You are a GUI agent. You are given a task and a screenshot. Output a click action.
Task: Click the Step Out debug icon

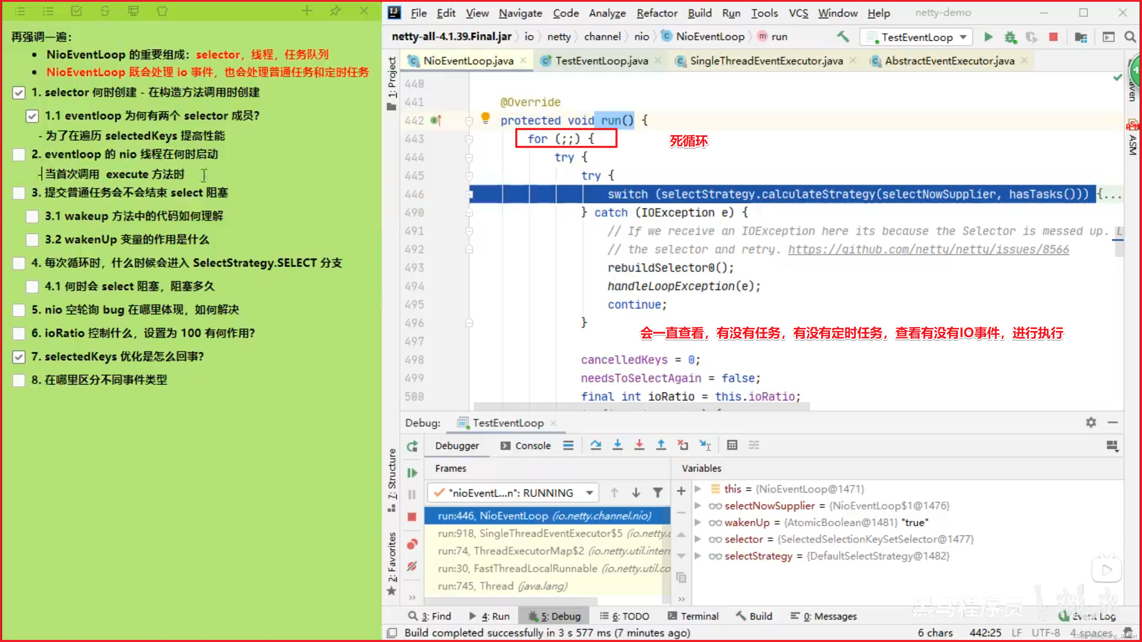(661, 445)
